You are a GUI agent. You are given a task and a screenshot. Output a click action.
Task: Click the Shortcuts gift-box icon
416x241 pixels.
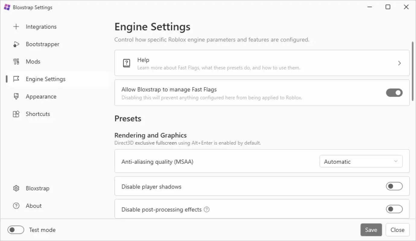tap(16, 114)
